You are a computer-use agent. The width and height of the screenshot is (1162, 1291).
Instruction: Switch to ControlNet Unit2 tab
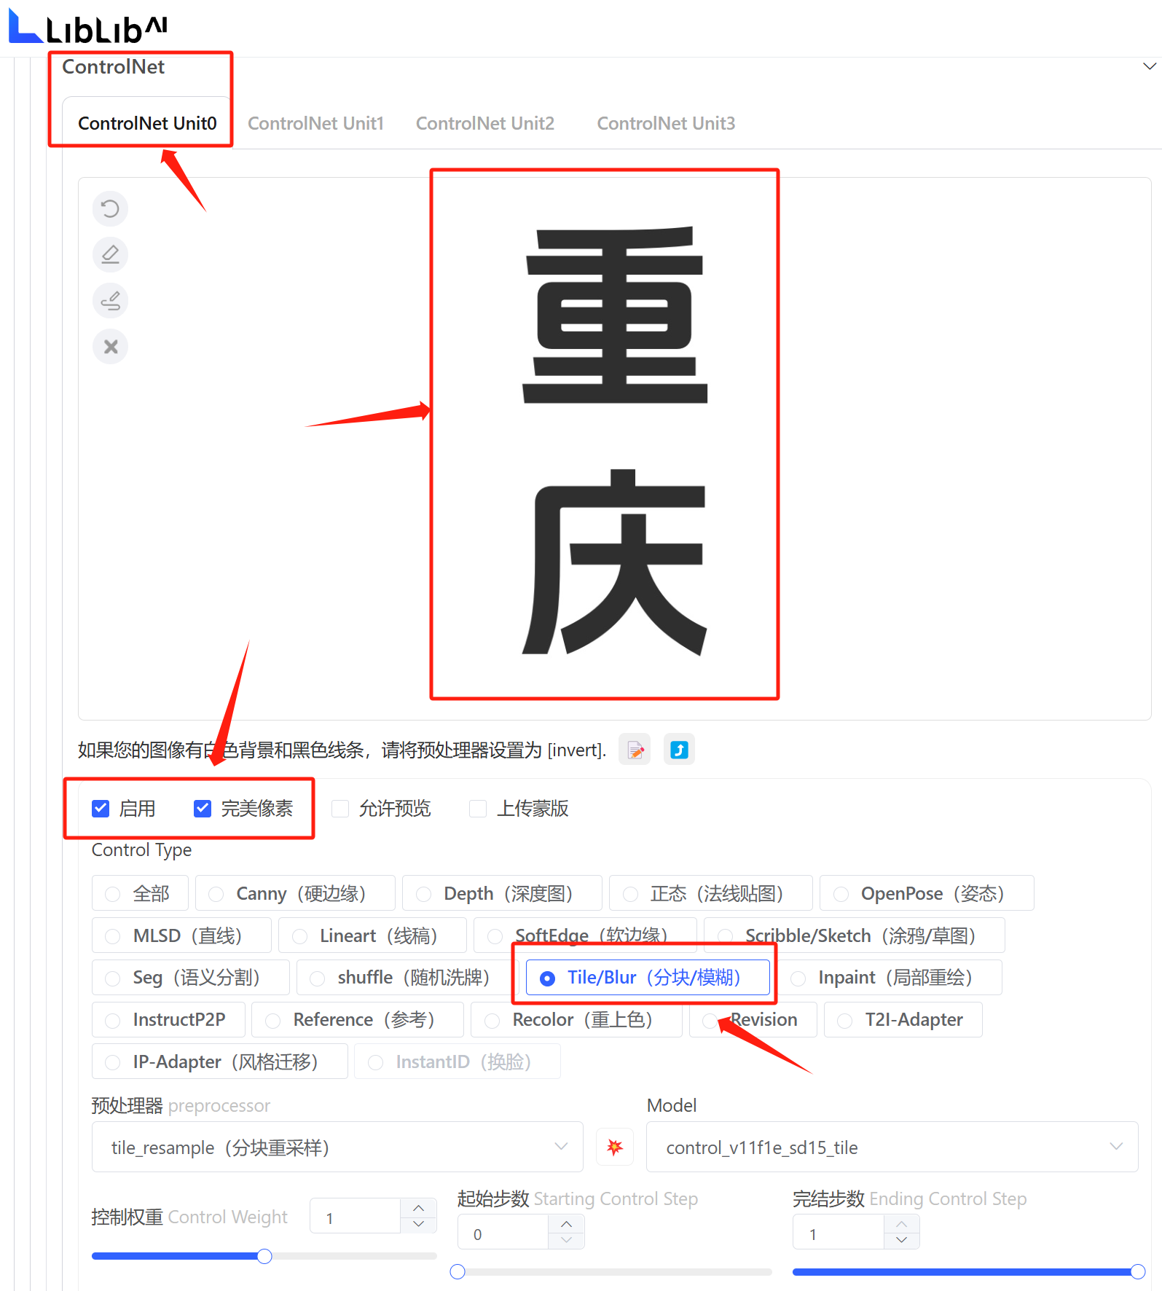485,124
